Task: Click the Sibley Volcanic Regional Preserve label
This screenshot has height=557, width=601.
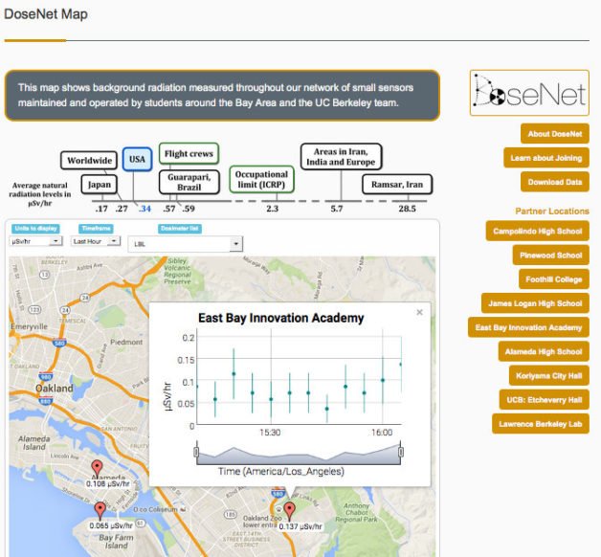Action: 177,271
